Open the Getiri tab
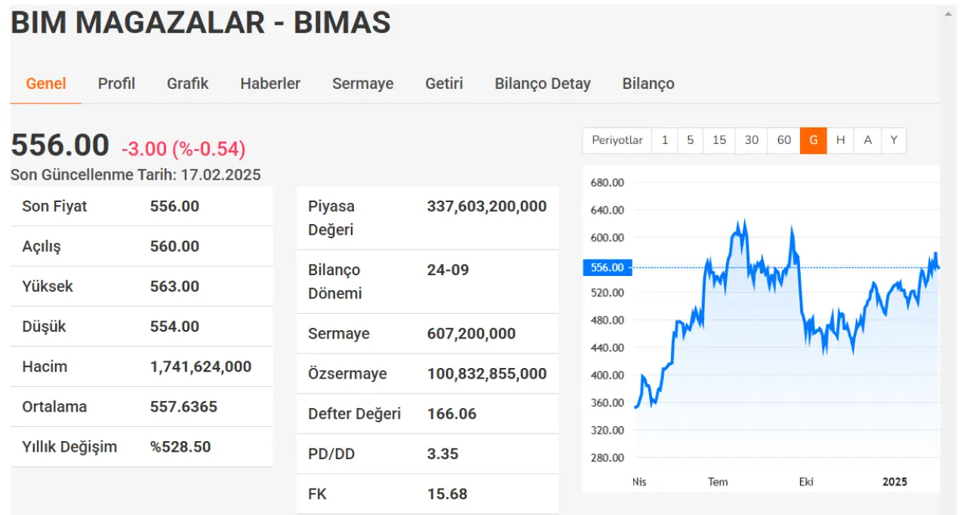The height and width of the screenshot is (515, 966). coord(444,84)
